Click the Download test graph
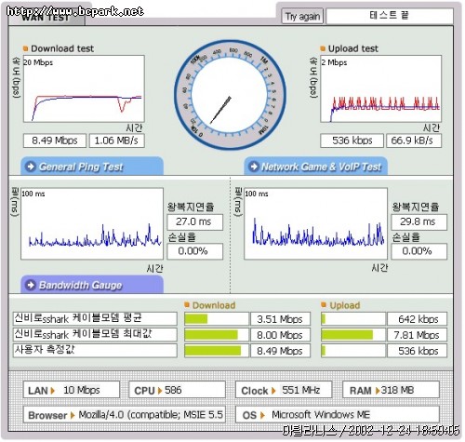The image size is (465, 442). click(x=84, y=89)
